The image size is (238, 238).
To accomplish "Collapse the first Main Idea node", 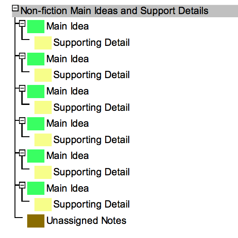I will click(x=22, y=24).
